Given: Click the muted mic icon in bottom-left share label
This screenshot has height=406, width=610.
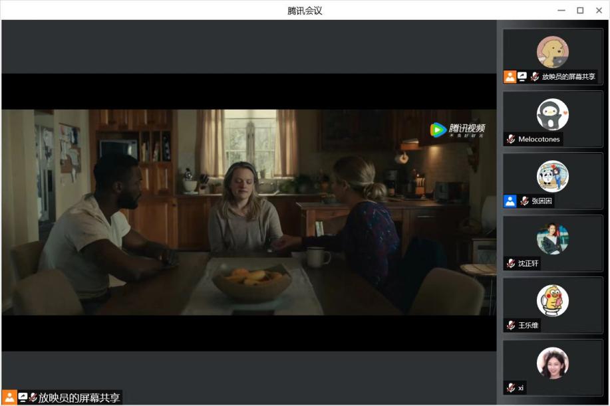Looking at the screenshot, I should [33, 397].
